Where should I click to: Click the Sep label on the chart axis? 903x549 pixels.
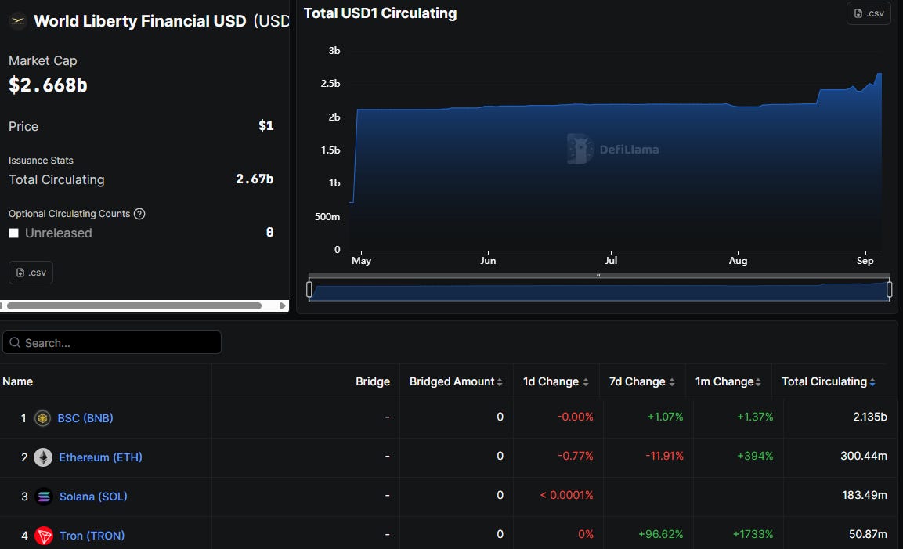coord(865,260)
